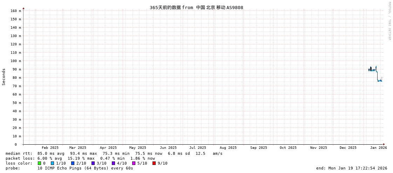The width and height of the screenshot is (393, 173).
Task: Click the packet loss statistics line
Action: coord(80,158)
